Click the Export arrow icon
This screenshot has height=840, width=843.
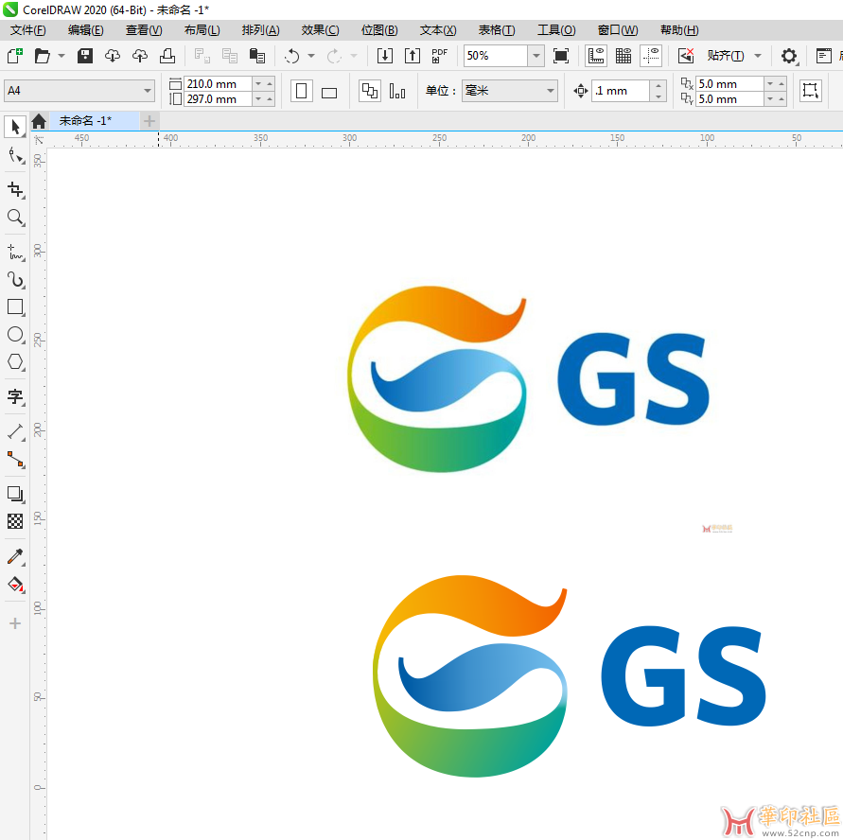click(x=412, y=56)
